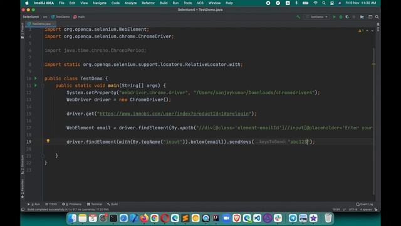
Task: Open the Refactor menu
Action: click(148, 3)
